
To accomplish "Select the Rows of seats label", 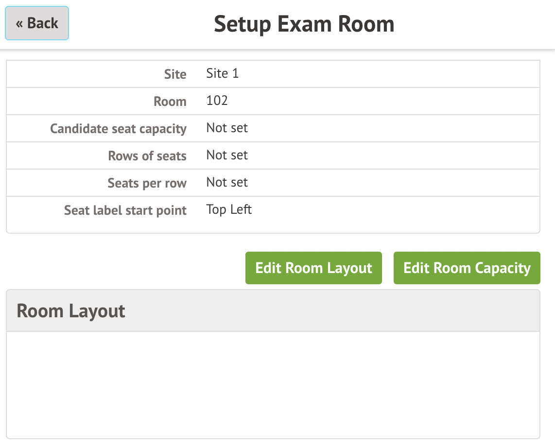I will point(147,156).
